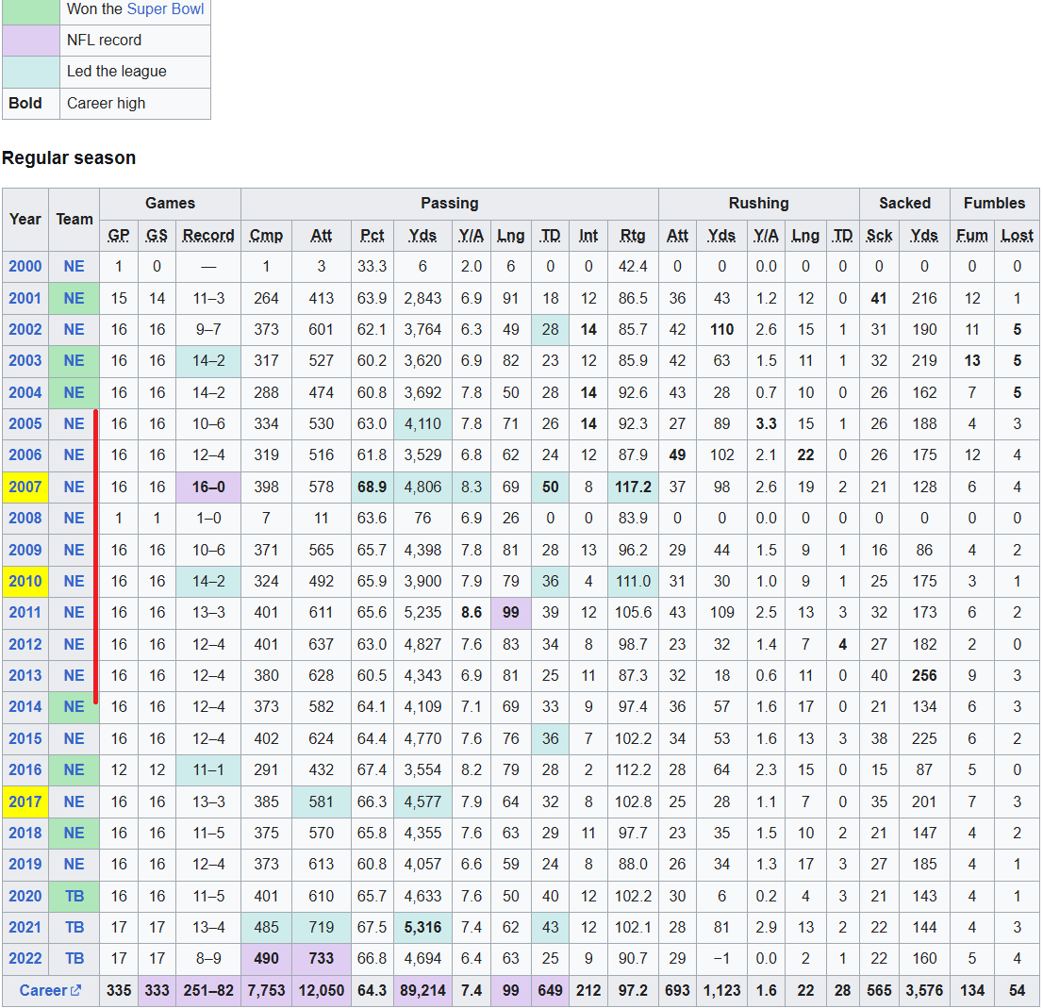Click the GS column header abbreviation

[x=157, y=236]
